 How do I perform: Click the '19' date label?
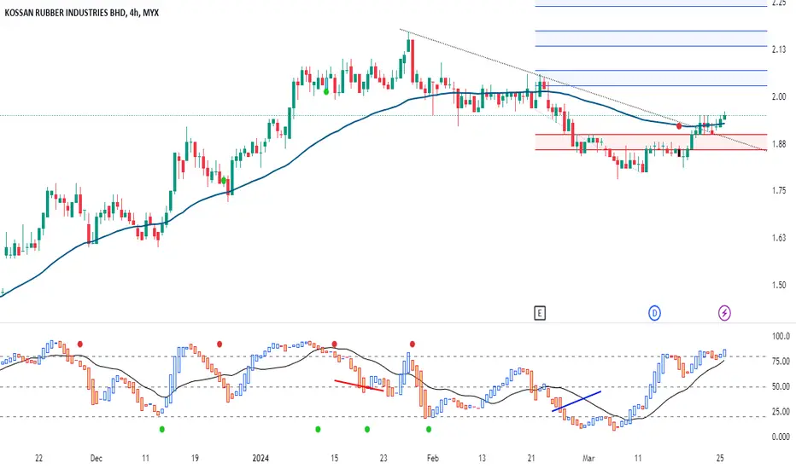(x=195, y=459)
